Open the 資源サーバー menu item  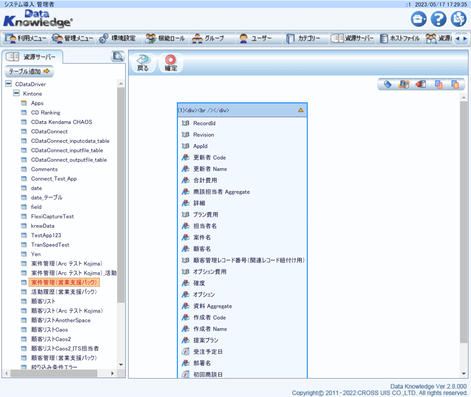point(352,38)
